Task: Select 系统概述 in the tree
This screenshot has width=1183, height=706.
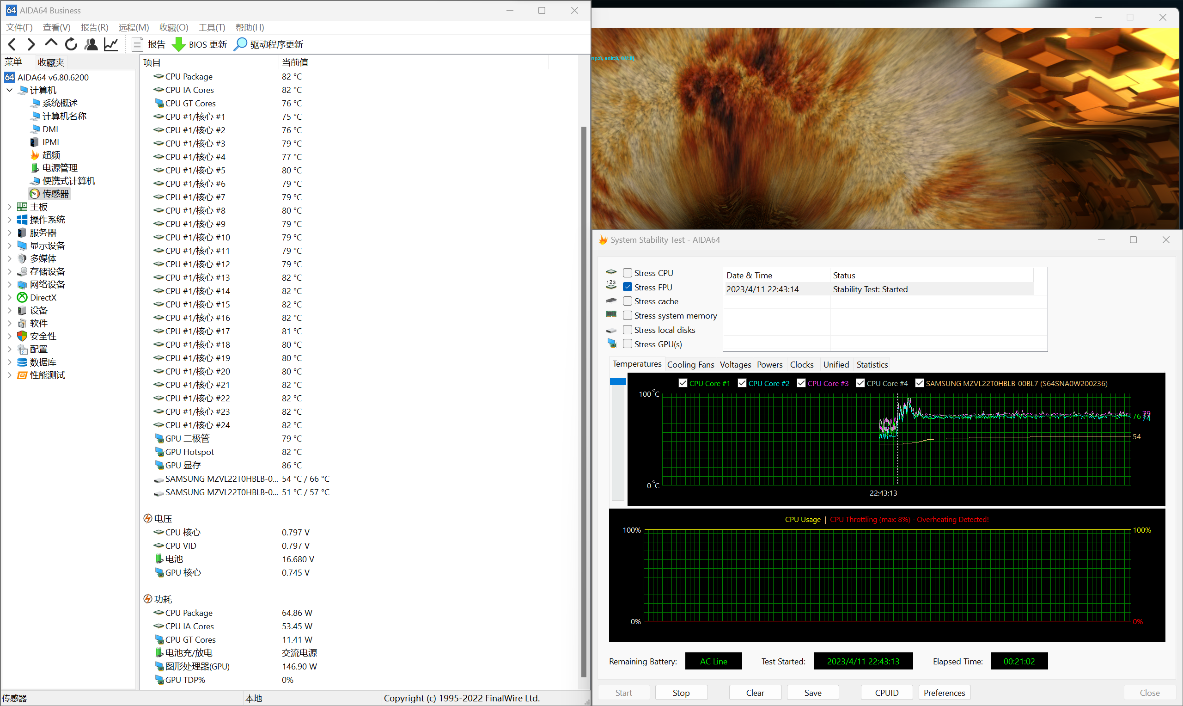Action: 54,103
